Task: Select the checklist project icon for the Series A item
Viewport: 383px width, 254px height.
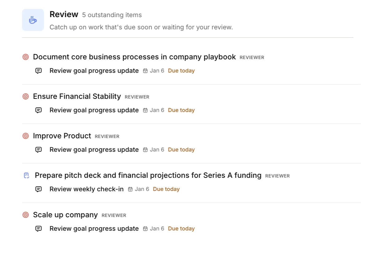Action: click(x=26, y=175)
